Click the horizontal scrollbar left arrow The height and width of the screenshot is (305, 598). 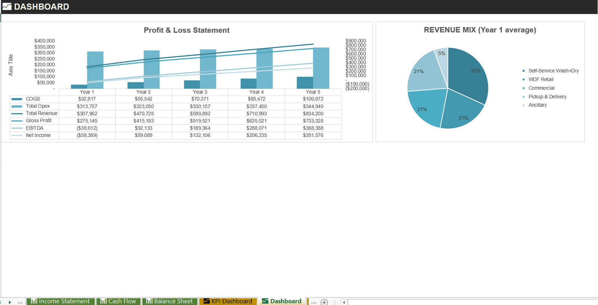pyautogui.click(x=344, y=302)
